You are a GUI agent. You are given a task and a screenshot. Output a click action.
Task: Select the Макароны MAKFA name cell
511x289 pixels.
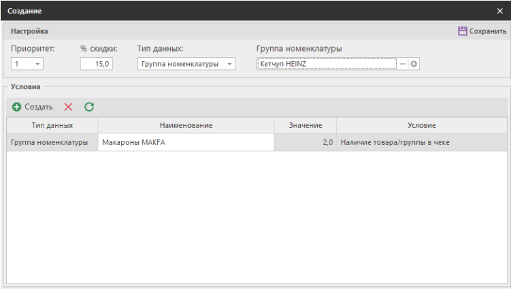click(186, 142)
